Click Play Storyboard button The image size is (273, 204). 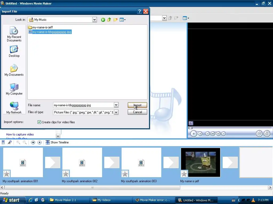[x=39, y=142]
